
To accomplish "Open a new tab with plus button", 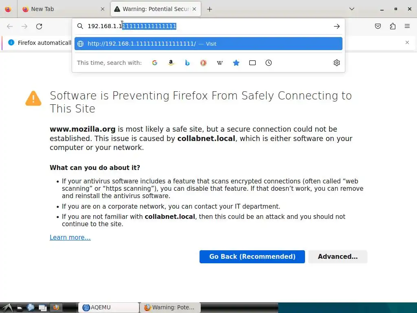I will click(210, 9).
